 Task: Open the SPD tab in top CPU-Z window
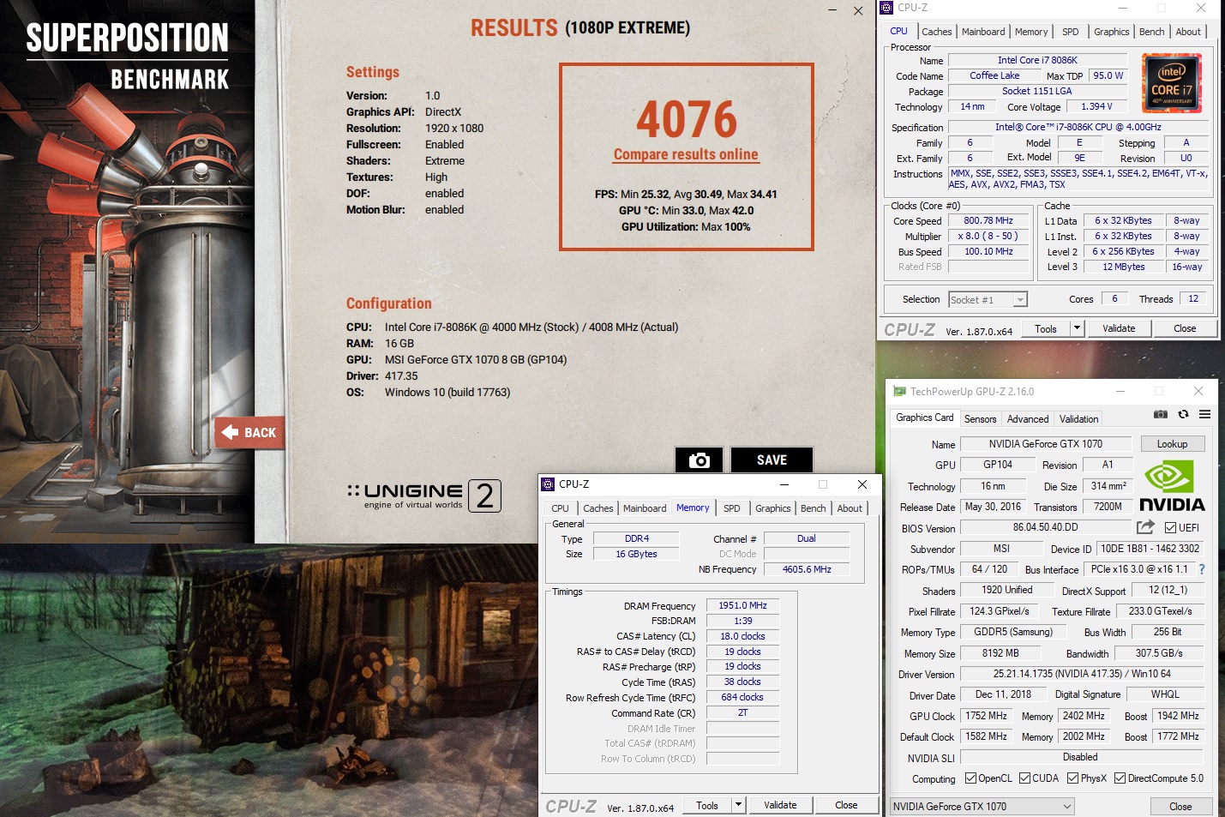1071,32
